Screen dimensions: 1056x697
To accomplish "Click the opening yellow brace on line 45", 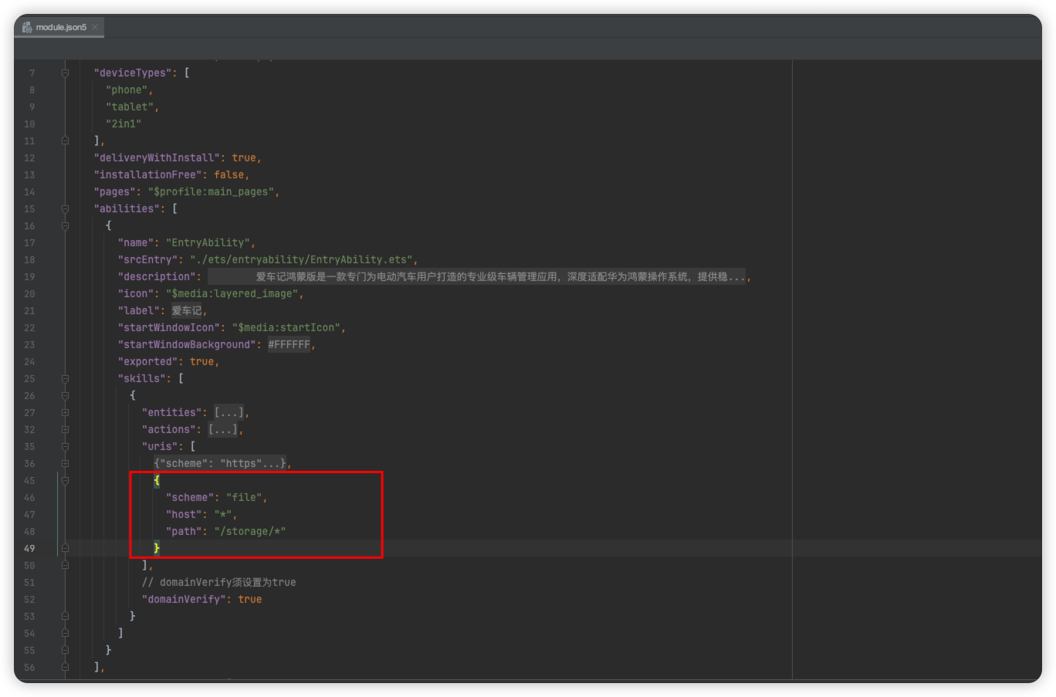I will click(x=157, y=480).
